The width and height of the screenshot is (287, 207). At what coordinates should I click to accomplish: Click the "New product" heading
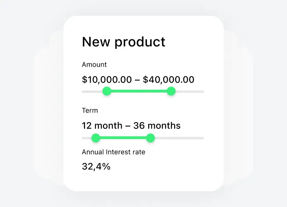click(x=124, y=42)
